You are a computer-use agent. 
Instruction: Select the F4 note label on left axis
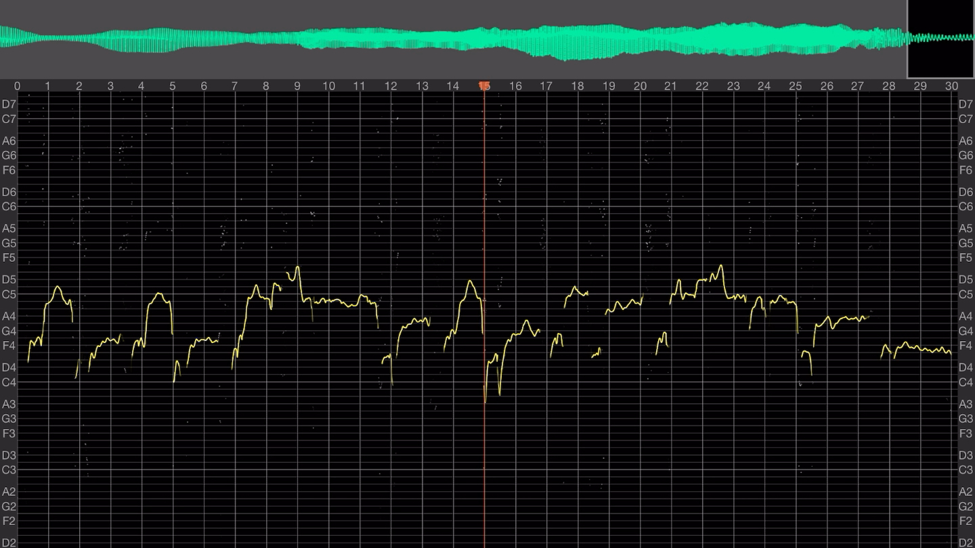coord(9,346)
